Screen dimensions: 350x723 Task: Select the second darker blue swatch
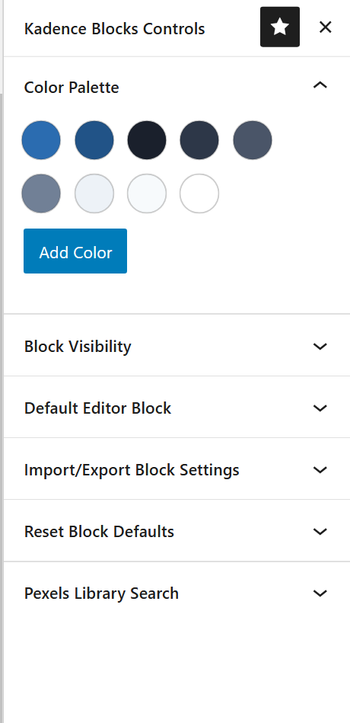pos(94,140)
